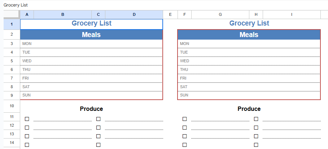Select the row 5 header
This screenshot has width=328, height=149.
(x=12, y=61)
